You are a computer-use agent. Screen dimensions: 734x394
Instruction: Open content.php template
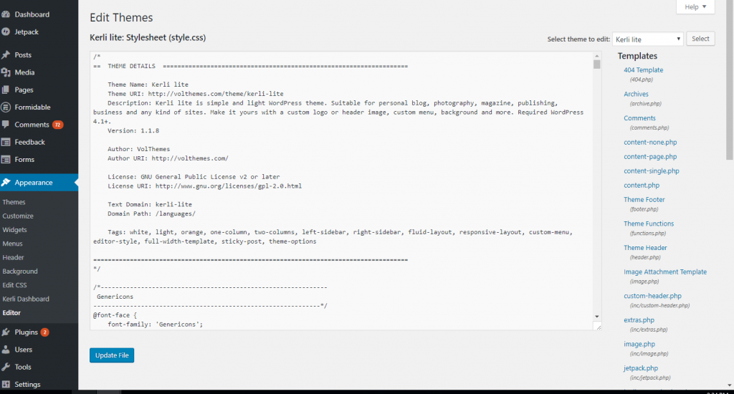coord(642,186)
